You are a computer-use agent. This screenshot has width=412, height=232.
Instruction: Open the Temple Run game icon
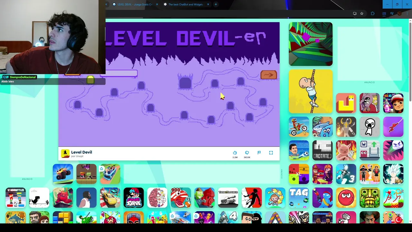[370, 198]
